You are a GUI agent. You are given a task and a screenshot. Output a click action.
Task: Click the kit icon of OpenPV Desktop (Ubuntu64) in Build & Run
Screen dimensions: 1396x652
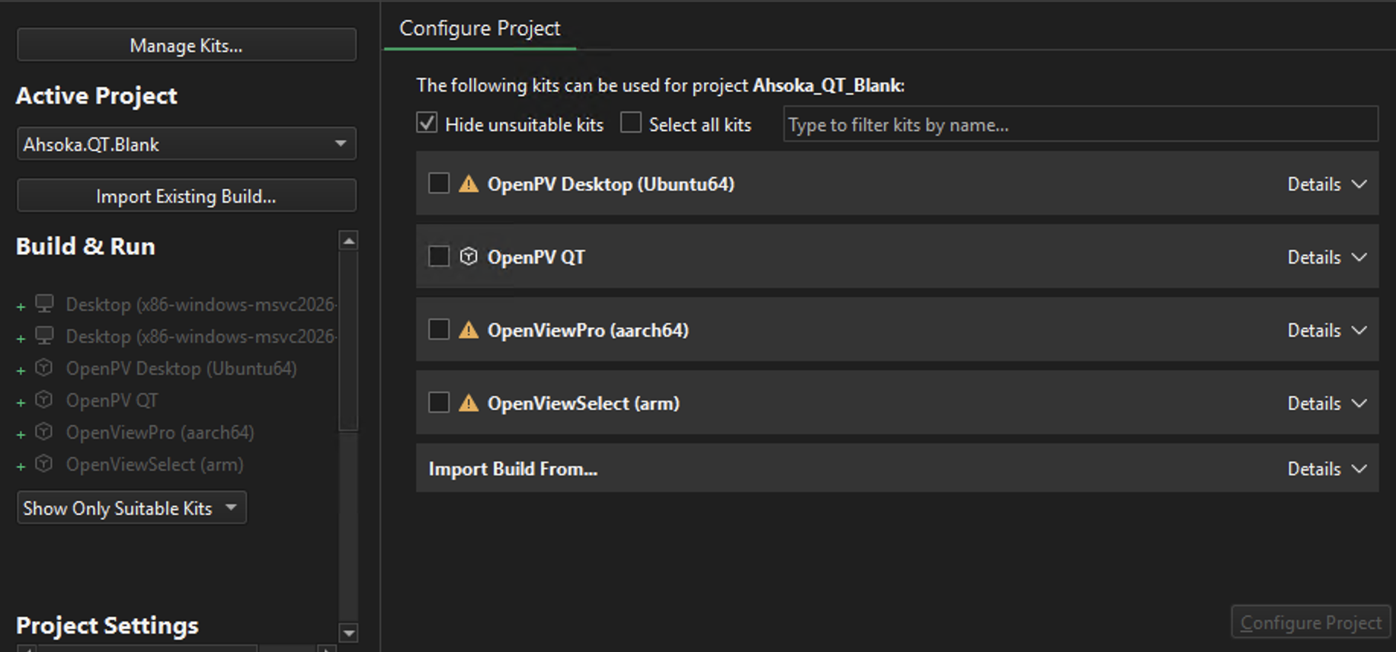[x=45, y=368]
